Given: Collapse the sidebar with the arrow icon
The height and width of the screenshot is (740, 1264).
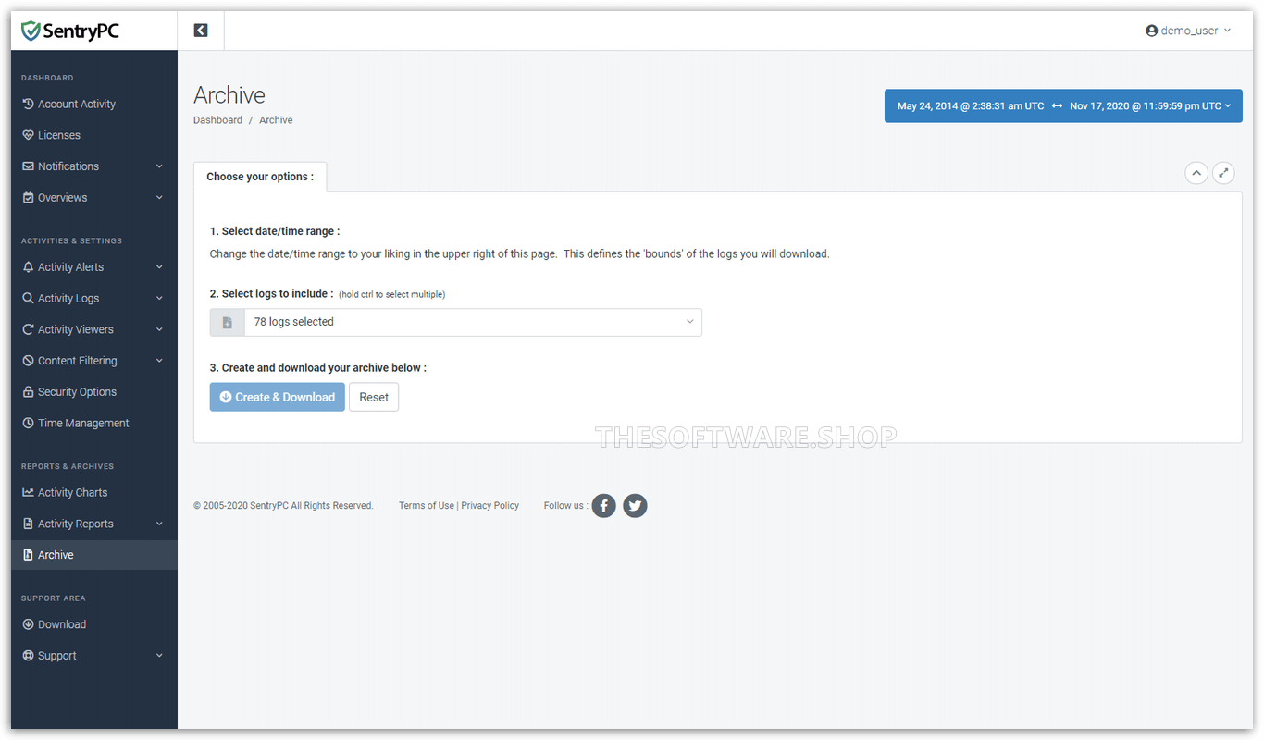Looking at the screenshot, I should (201, 31).
